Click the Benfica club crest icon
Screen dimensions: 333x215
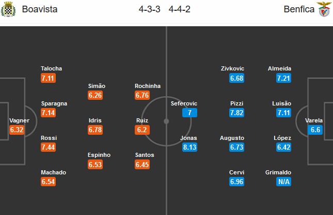[x=324, y=9]
